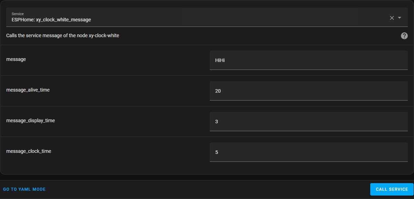This screenshot has width=414, height=199.
Task: Select the message_clock_time label
Action: coord(29,151)
